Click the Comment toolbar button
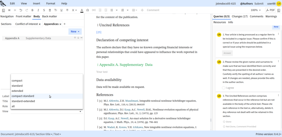Viewport: 282px width, 137px height. click(153, 10)
